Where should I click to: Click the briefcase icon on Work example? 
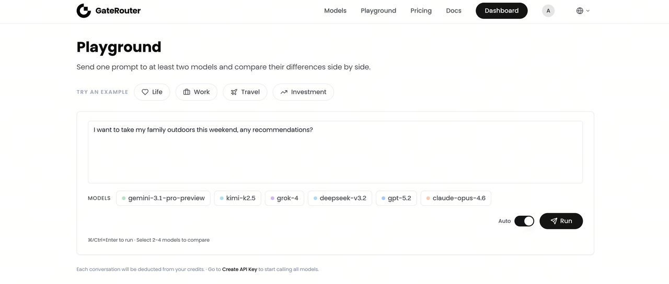click(187, 92)
